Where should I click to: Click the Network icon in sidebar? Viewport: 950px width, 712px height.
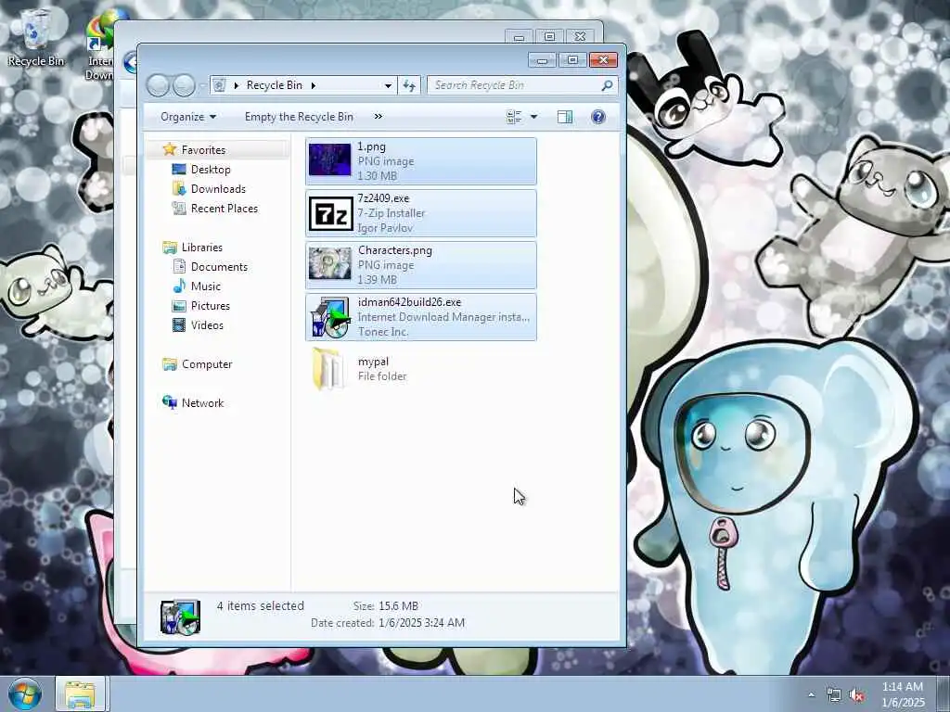coord(170,402)
